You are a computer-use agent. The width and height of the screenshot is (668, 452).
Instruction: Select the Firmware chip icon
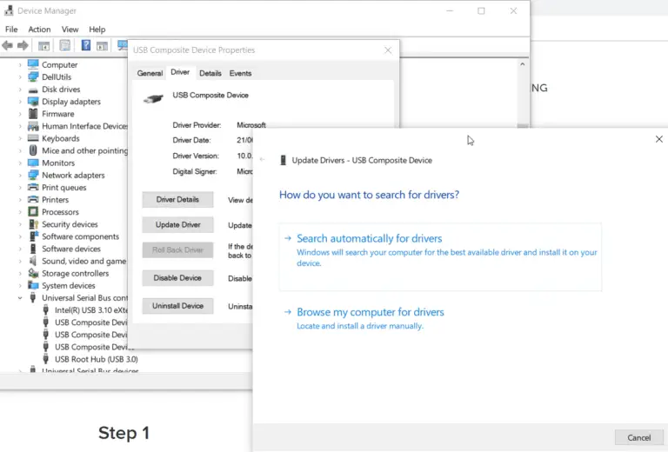point(33,114)
